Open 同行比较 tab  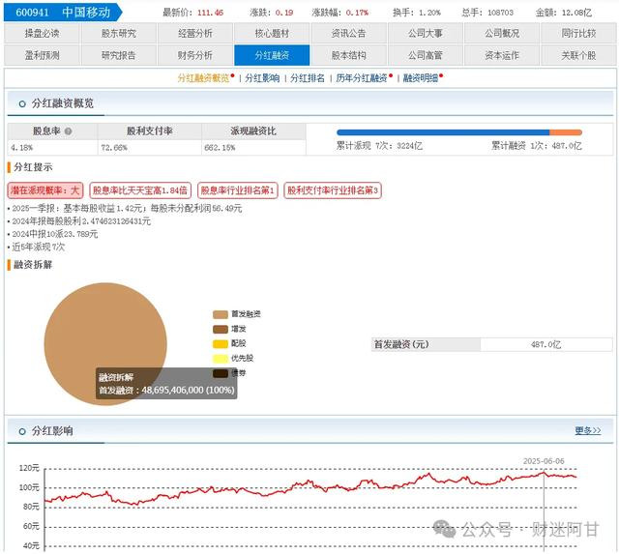578,33
